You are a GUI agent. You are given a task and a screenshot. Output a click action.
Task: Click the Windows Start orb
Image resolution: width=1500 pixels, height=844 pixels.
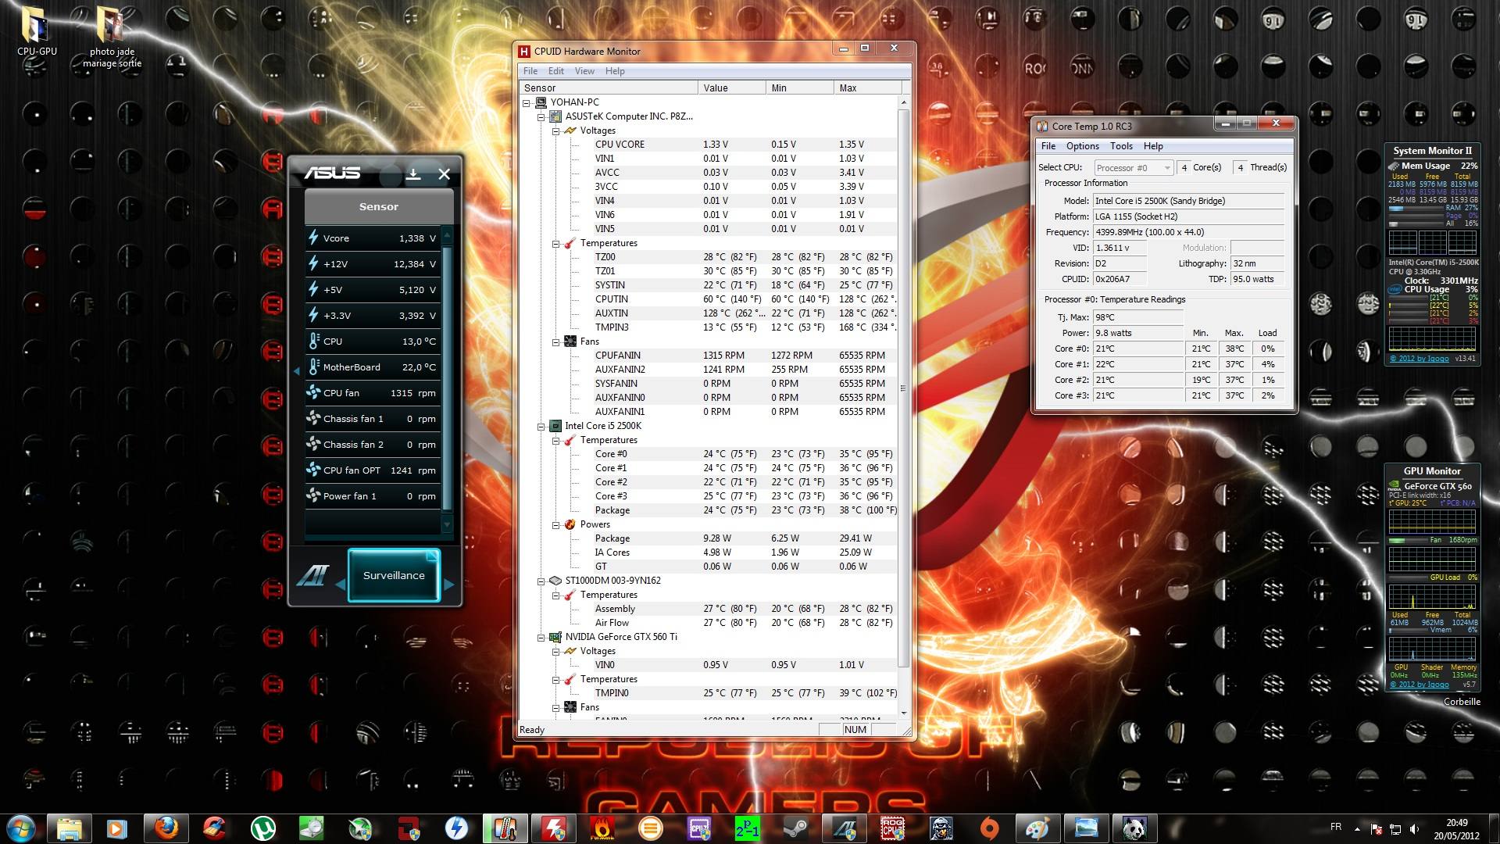[21, 828]
